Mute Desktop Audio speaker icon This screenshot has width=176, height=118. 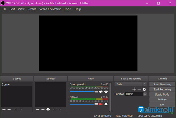coord(101,92)
